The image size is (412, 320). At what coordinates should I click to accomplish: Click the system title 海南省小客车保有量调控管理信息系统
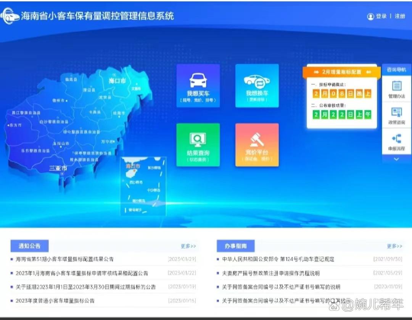pos(97,16)
